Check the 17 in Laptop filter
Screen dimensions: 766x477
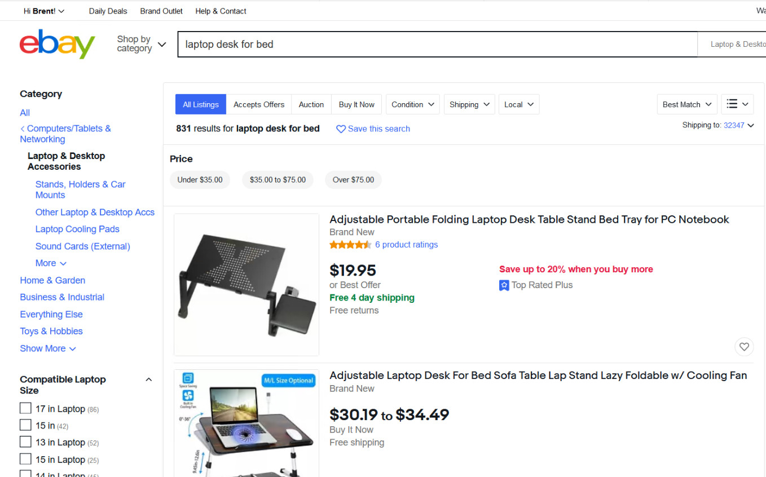click(x=25, y=408)
